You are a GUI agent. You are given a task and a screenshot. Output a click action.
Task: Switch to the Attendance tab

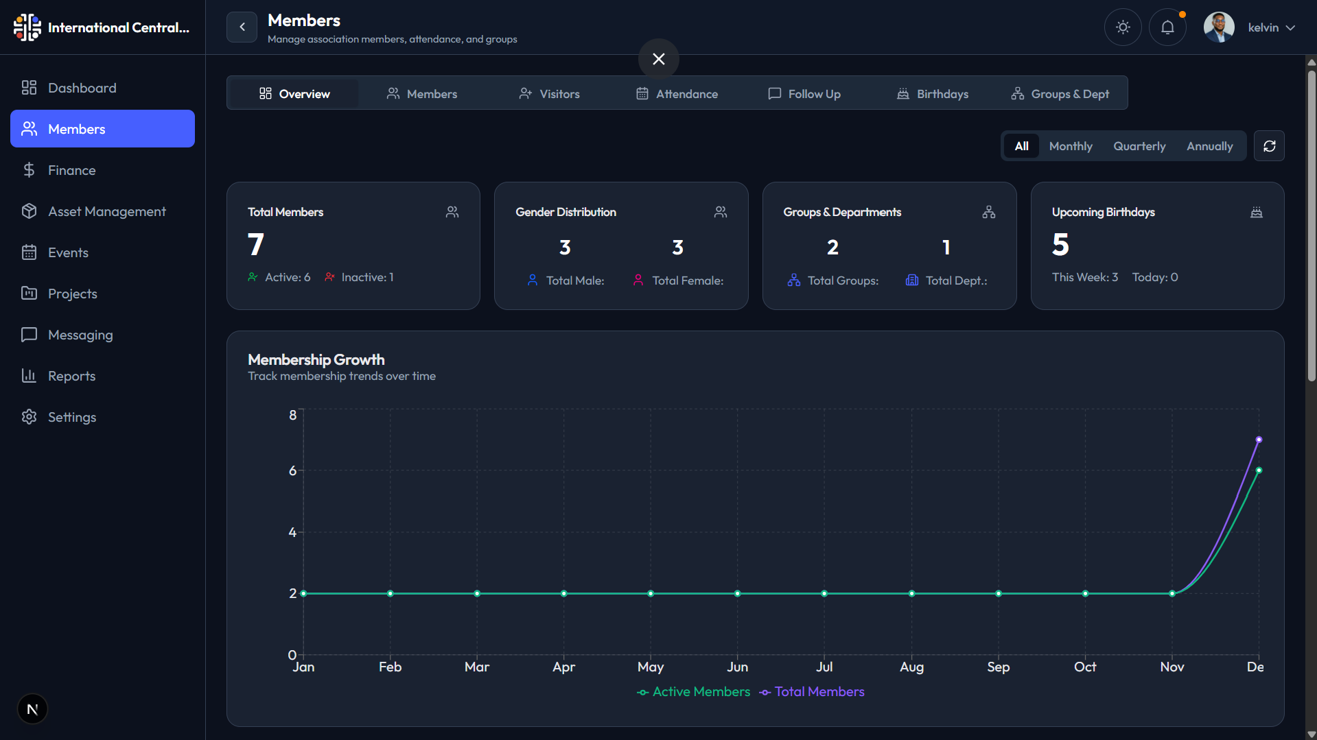pyautogui.click(x=677, y=93)
